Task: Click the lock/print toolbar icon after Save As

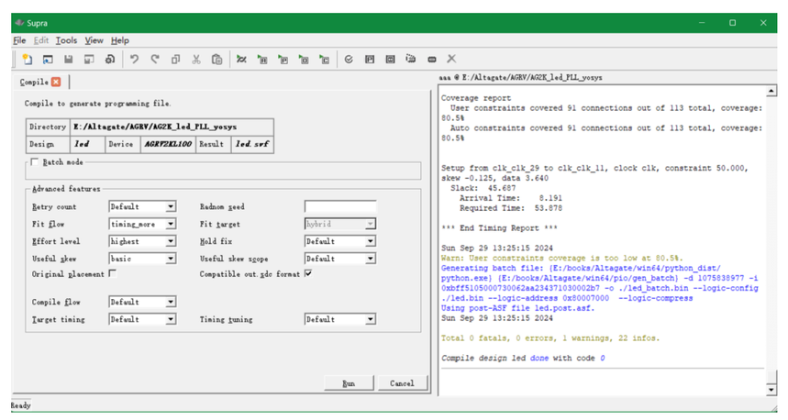Action: (x=109, y=60)
